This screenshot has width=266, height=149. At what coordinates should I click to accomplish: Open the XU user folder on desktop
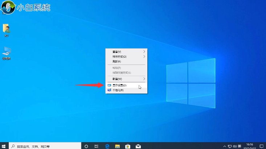pyautogui.click(x=6, y=30)
